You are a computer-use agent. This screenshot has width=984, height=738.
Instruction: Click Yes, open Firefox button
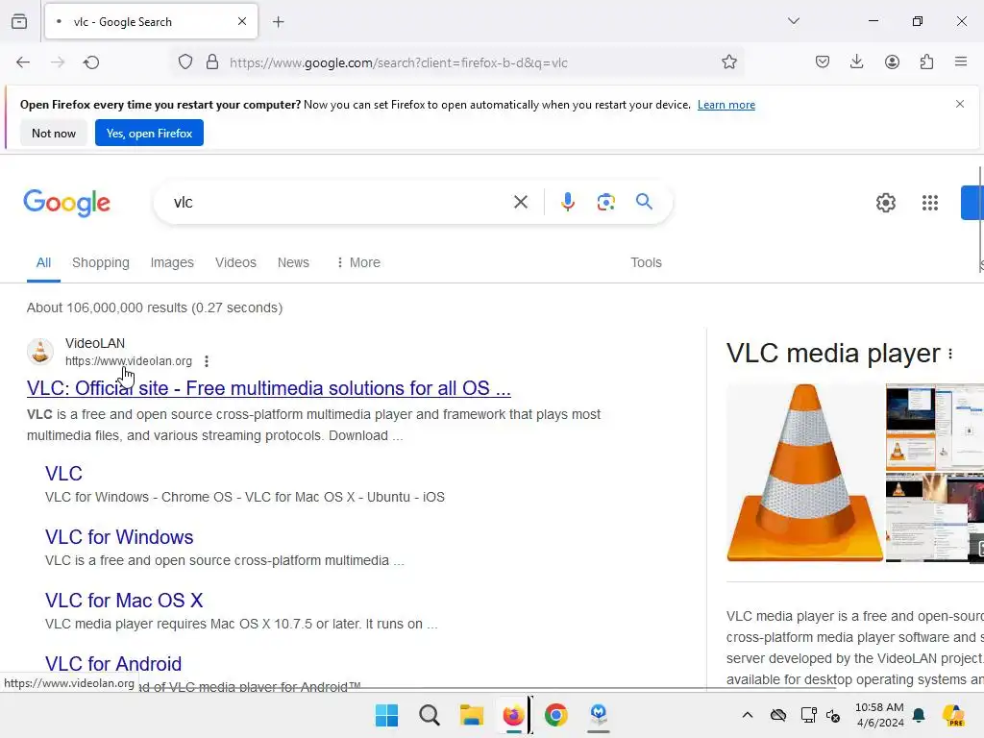(x=149, y=133)
